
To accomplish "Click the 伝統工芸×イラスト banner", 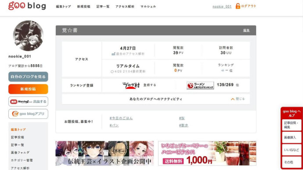I will tap(105, 153).
